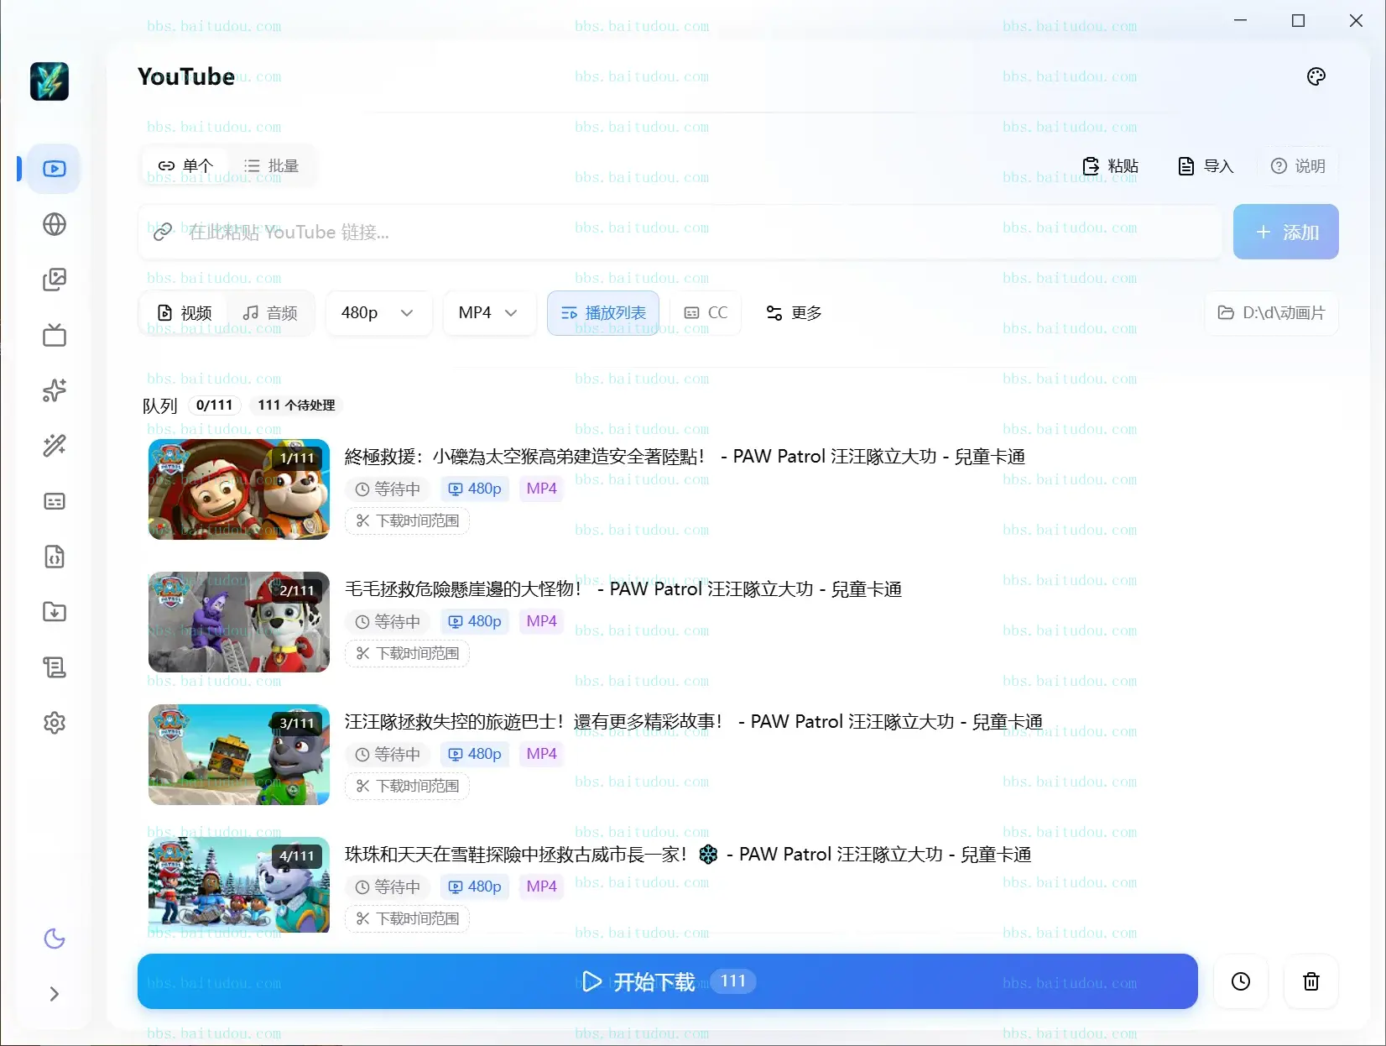1386x1046 pixels.
Task: Click 480p tag on video 2/111
Action: coord(475,621)
